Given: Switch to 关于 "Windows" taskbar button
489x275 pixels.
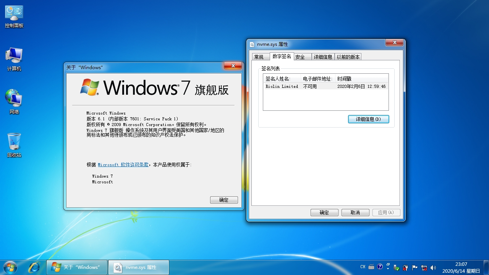Looking at the screenshot, I should point(77,267).
